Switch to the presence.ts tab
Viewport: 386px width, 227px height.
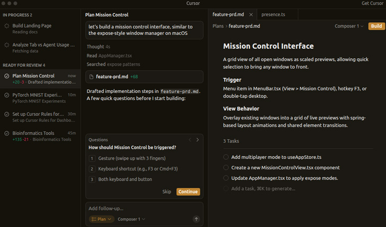click(273, 15)
